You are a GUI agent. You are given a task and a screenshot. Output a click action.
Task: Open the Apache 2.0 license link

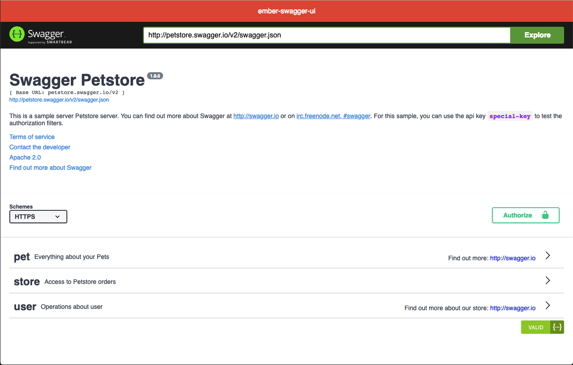(x=25, y=157)
